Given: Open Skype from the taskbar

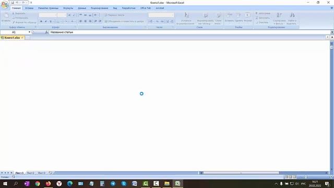Looking at the screenshot, I should (x=124, y=183).
